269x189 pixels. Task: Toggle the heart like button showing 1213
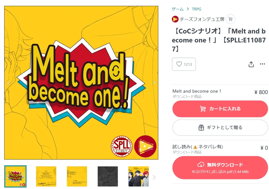click(x=184, y=64)
